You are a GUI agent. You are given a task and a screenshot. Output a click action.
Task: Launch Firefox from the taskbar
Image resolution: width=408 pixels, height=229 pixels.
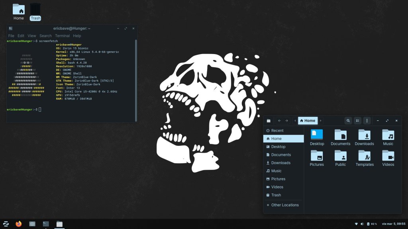pos(19,224)
